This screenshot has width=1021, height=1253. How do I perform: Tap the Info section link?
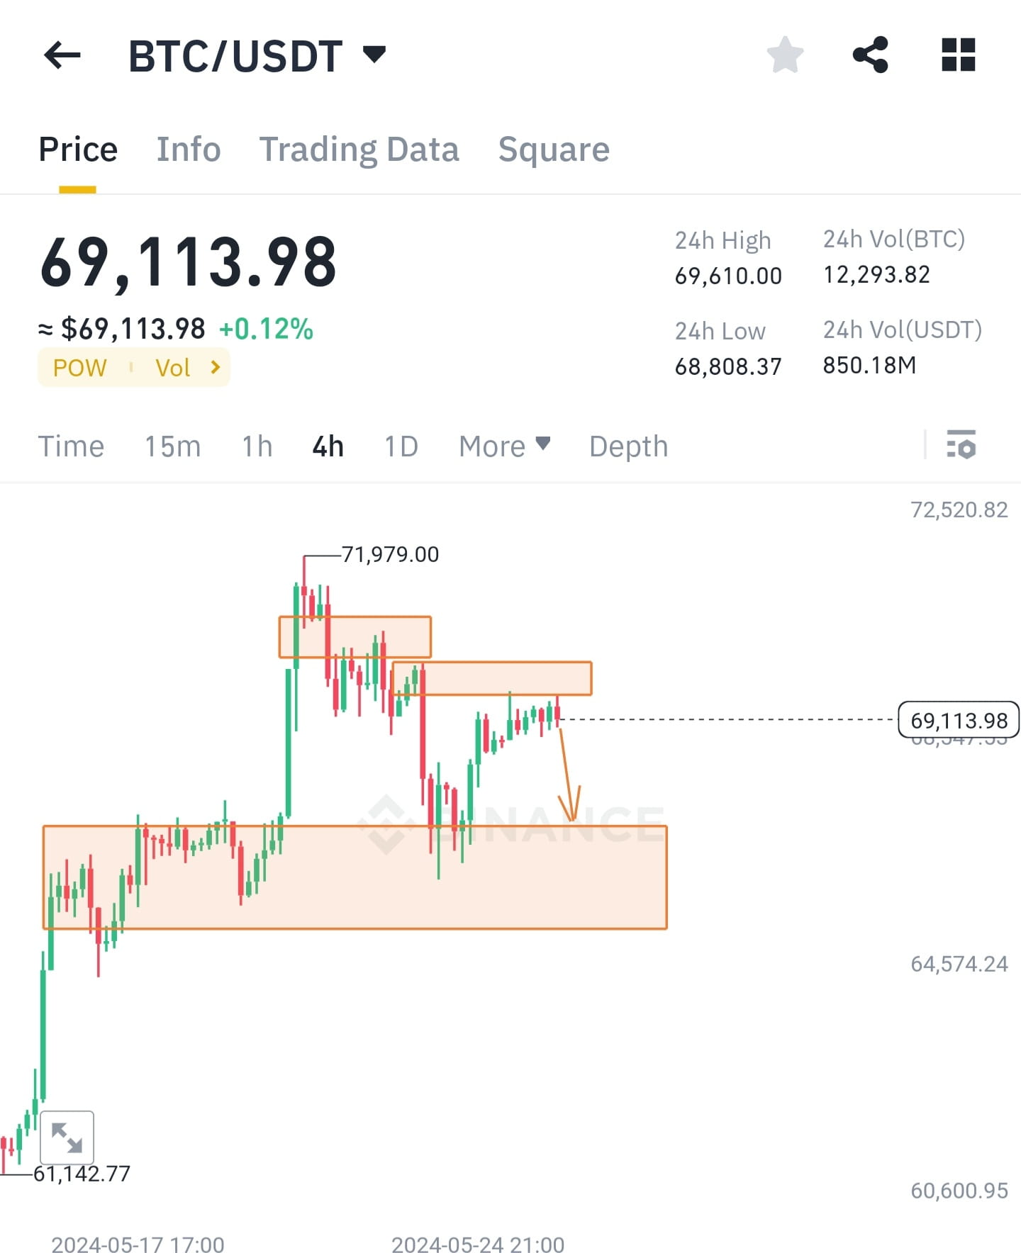pos(188,150)
